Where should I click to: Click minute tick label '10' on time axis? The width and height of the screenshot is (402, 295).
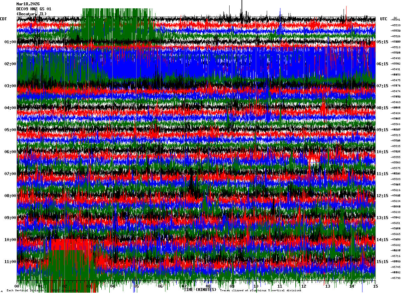[256, 286]
